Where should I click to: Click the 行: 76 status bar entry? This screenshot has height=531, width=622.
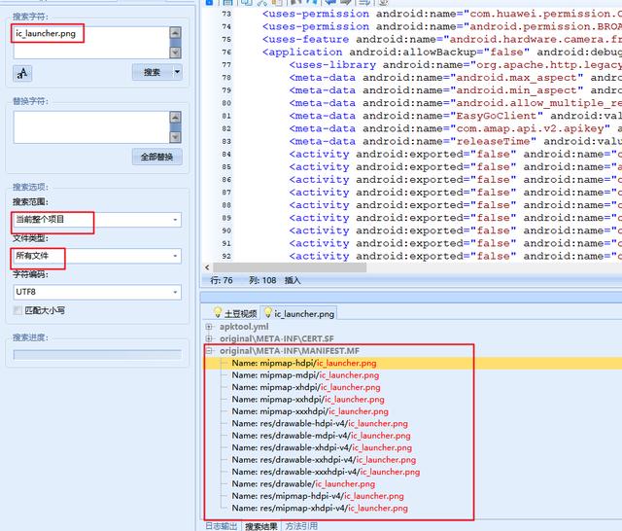coord(222,280)
